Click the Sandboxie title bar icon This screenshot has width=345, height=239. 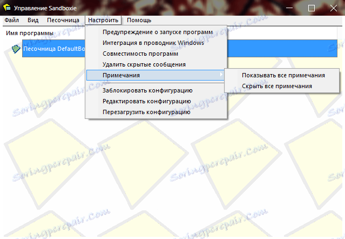click(7, 8)
